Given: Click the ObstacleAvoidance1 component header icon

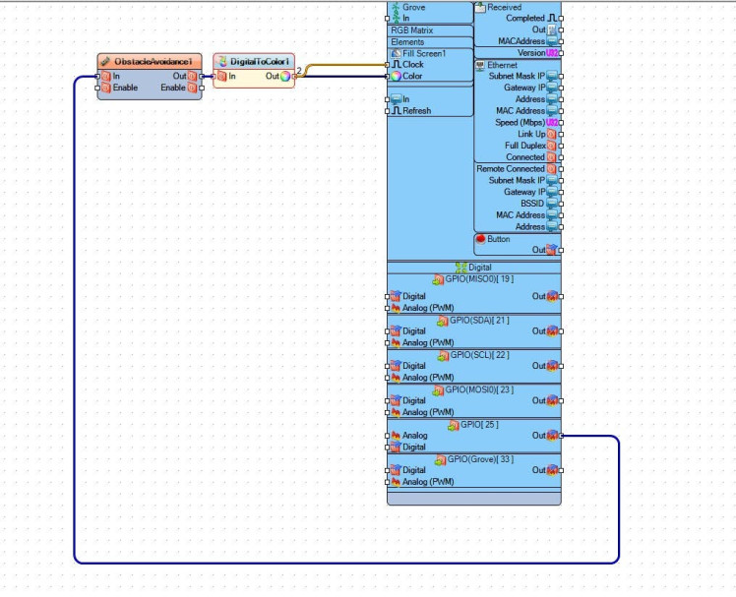Looking at the screenshot, I should pyautogui.click(x=106, y=62).
